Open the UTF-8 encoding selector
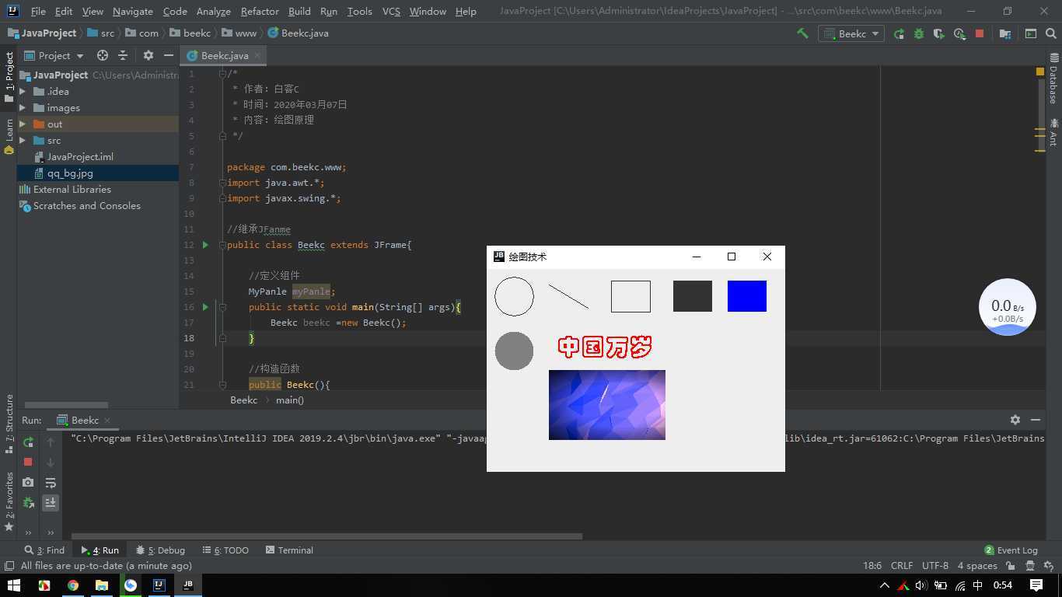Screen dimensions: 1062x597 (935, 566)
